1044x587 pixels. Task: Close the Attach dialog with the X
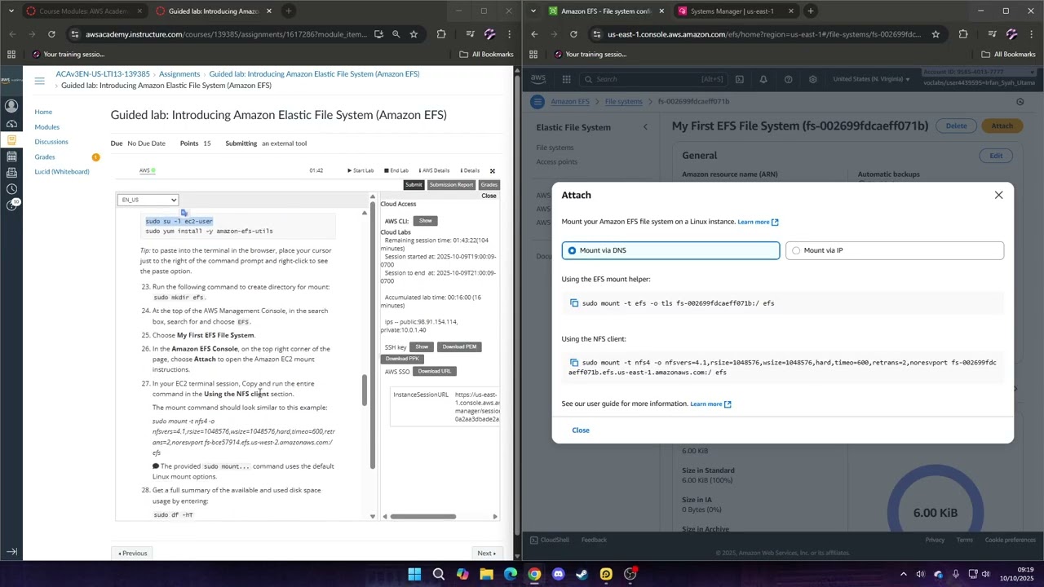coord(998,195)
